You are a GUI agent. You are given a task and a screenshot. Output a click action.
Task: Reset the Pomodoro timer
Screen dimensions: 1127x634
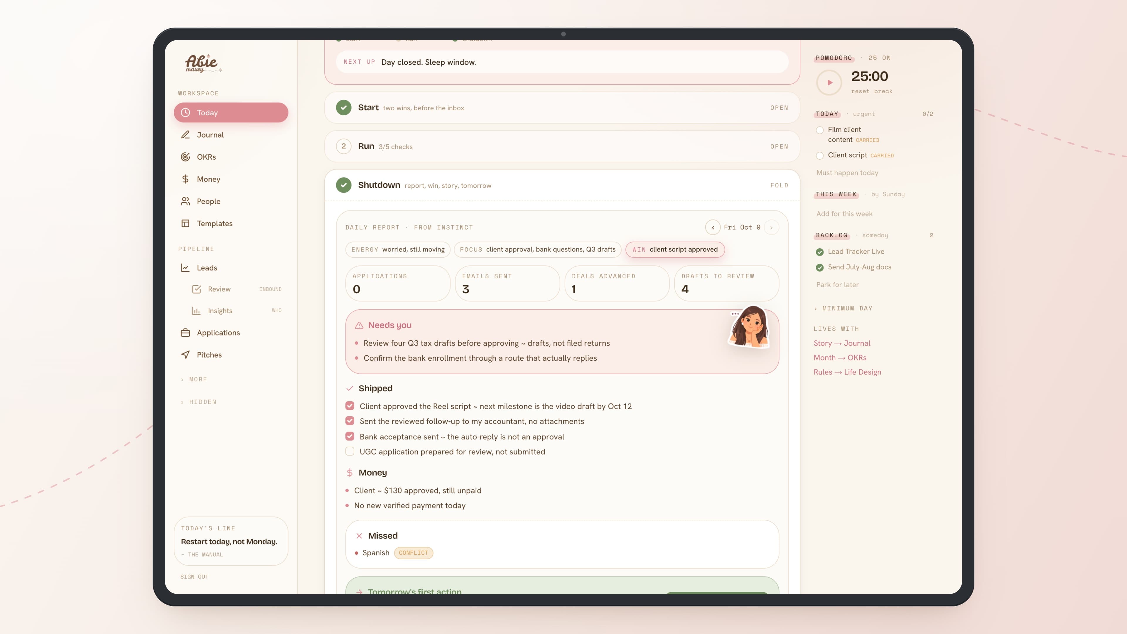tap(860, 92)
